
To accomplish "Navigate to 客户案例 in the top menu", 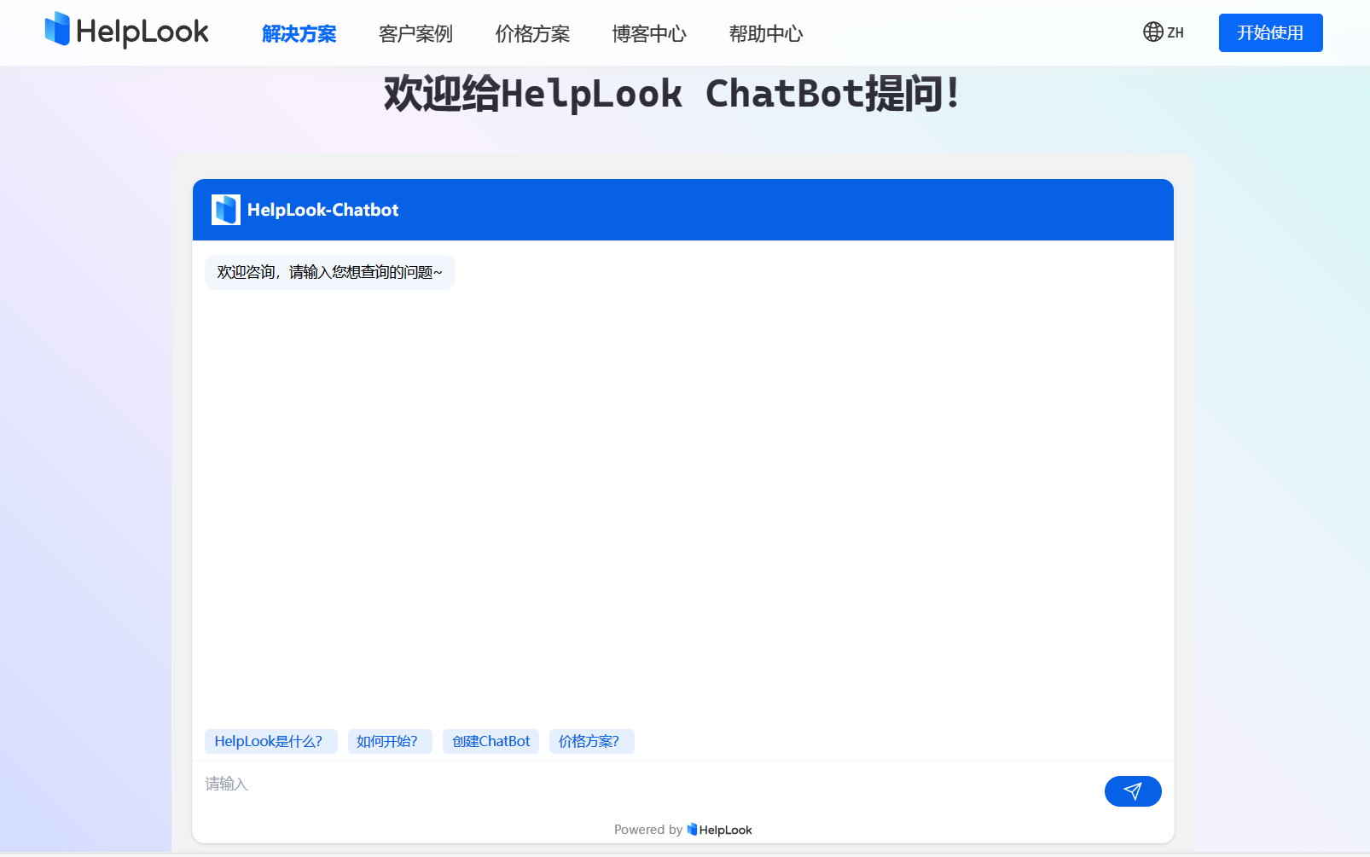I will (x=415, y=34).
